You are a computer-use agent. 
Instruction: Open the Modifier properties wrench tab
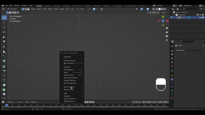click(x=172, y=79)
